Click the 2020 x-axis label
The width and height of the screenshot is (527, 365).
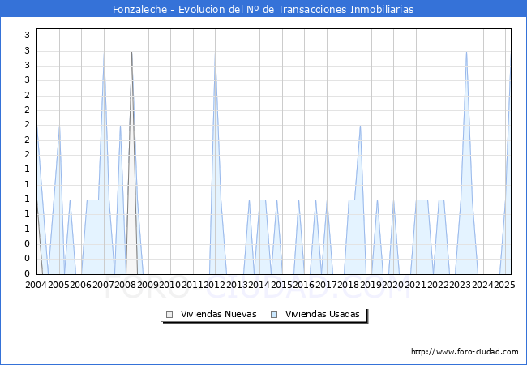tap(393, 285)
